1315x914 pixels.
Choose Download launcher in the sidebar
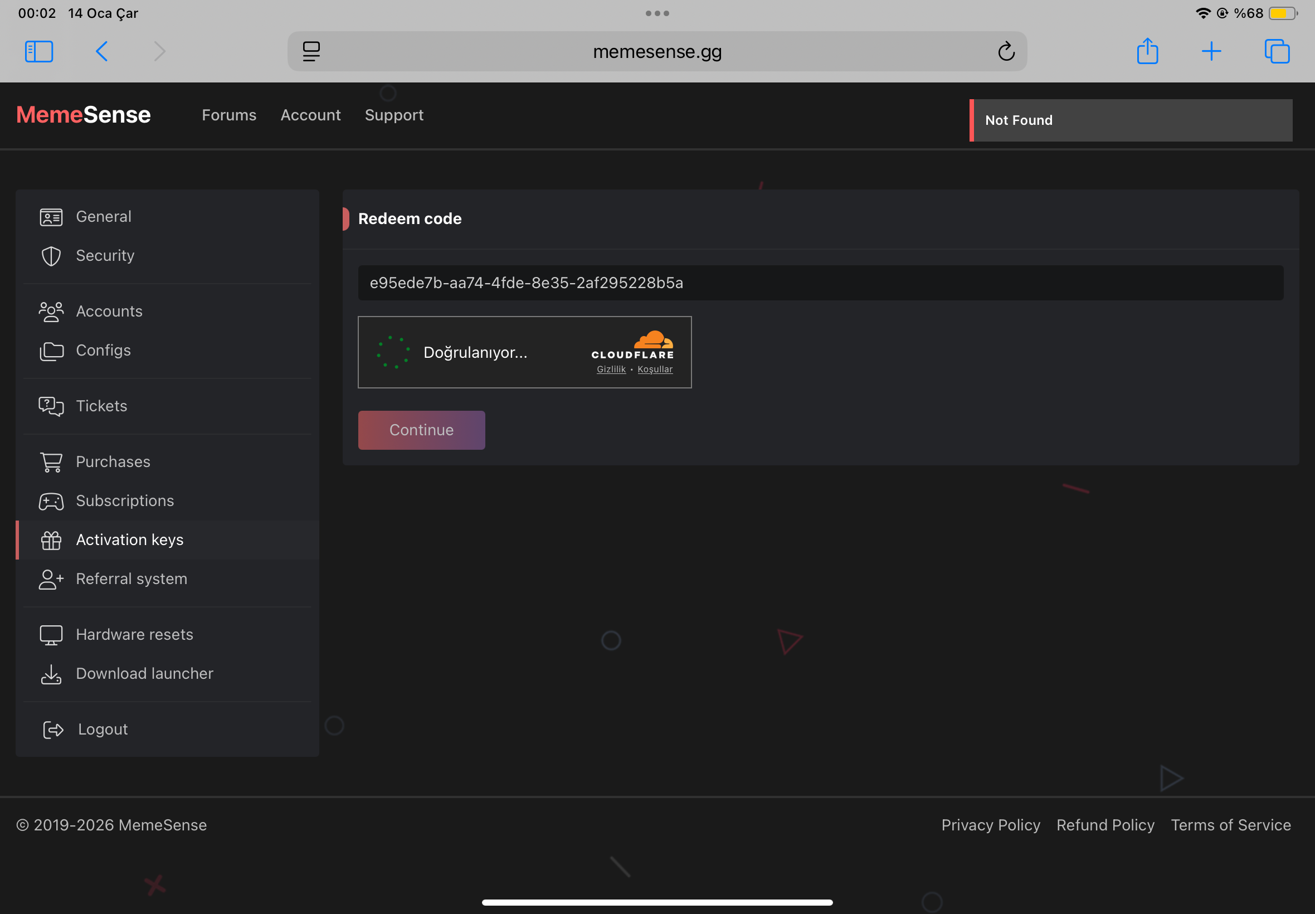tap(167, 673)
